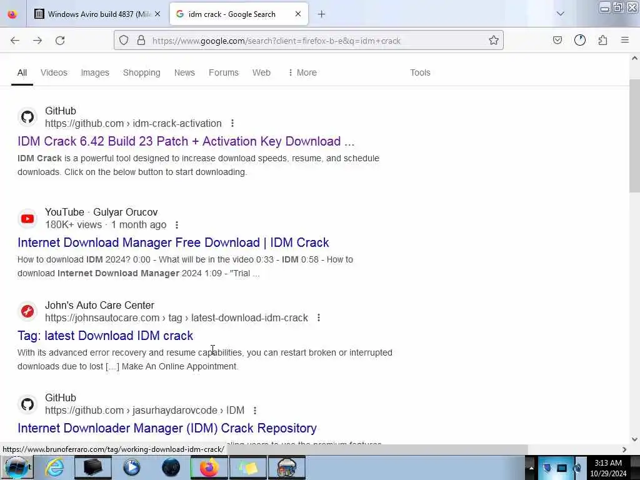Viewport: 640px width, 480px height.
Task: Show hidden system tray icons arrow
Action: [531, 467]
